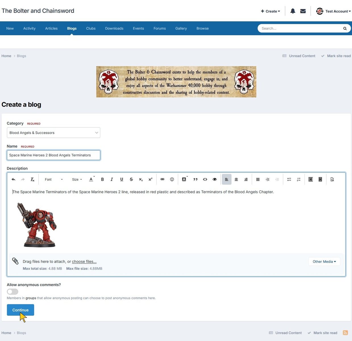Insert a bulleted list

tap(289, 179)
